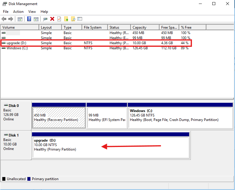Click the checklist settings icon in toolbar
This screenshot has width=235, height=190.
click(80, 19)
